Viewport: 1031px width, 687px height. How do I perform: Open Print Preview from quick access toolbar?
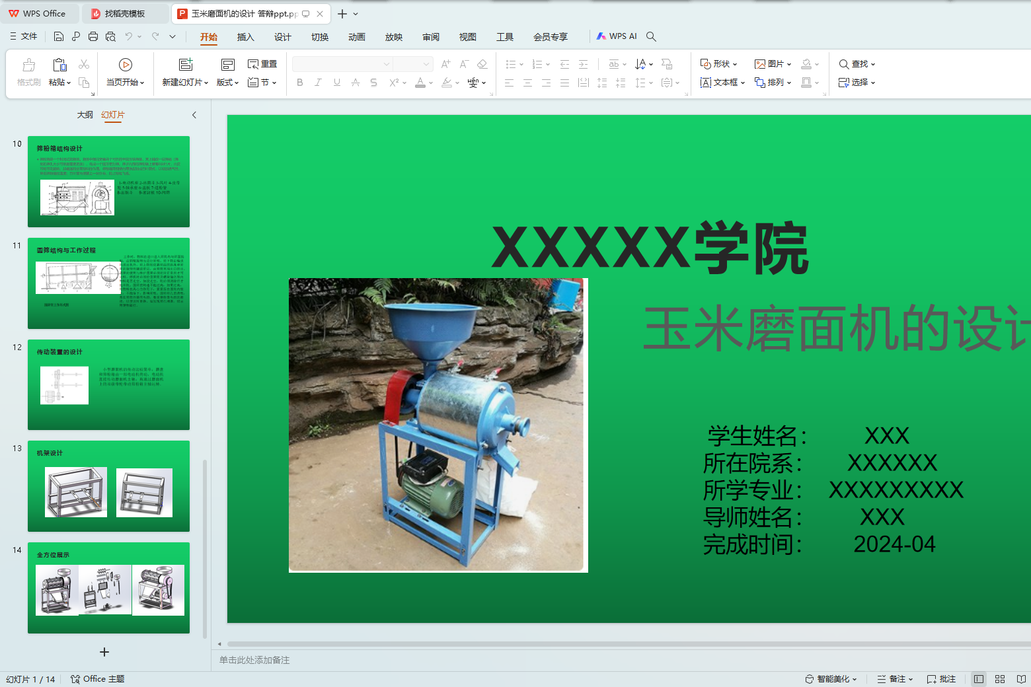110,36
